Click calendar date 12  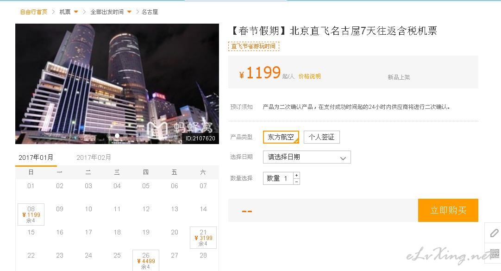146,209
